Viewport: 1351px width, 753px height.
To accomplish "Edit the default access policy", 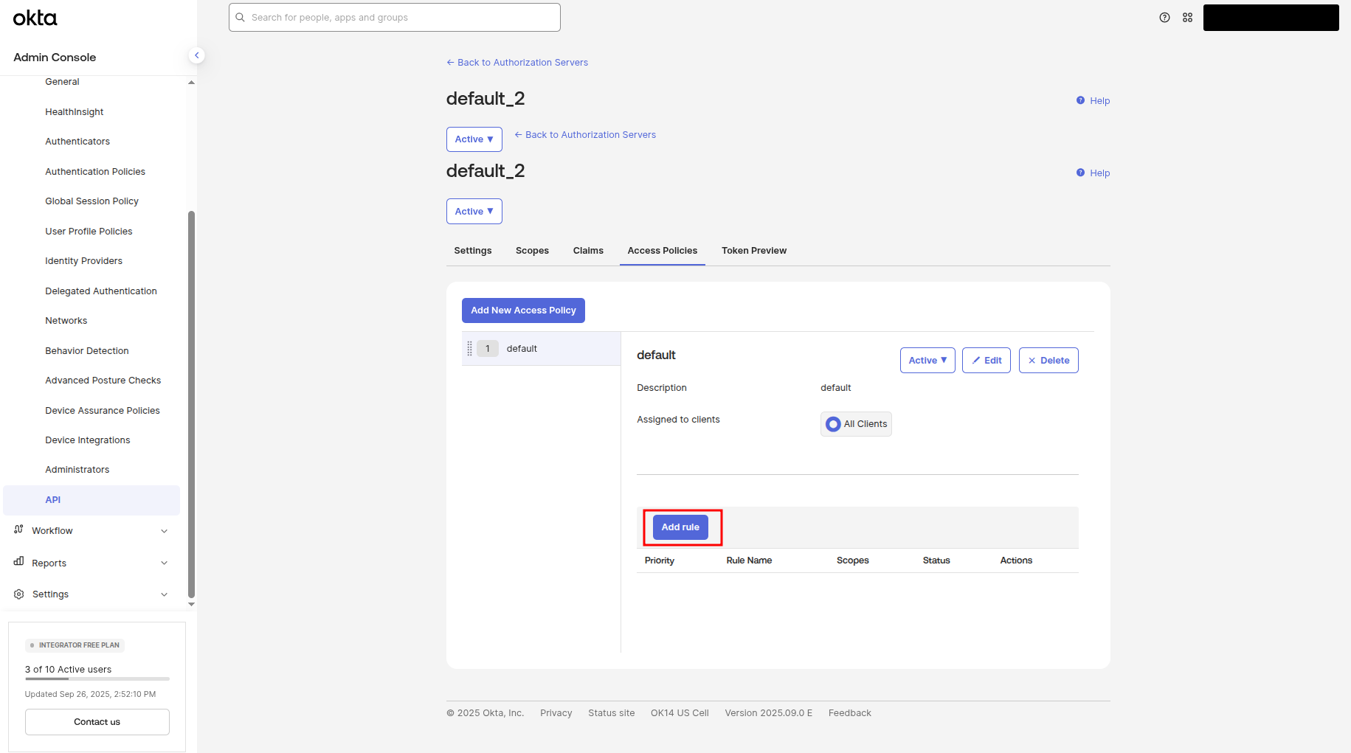I will pos(987,361).
